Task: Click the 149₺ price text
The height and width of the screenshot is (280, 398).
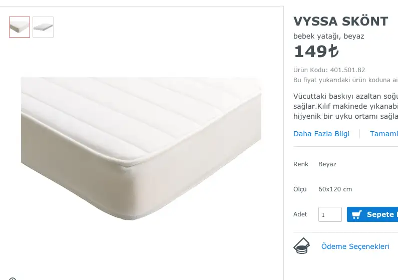Action: click(x=316, y=52)
